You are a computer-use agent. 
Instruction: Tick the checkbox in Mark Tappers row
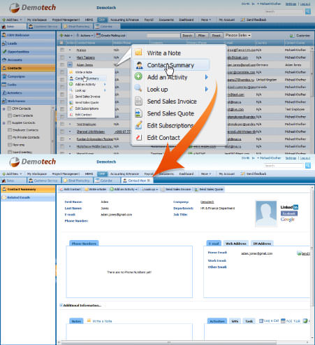[62, 57]
